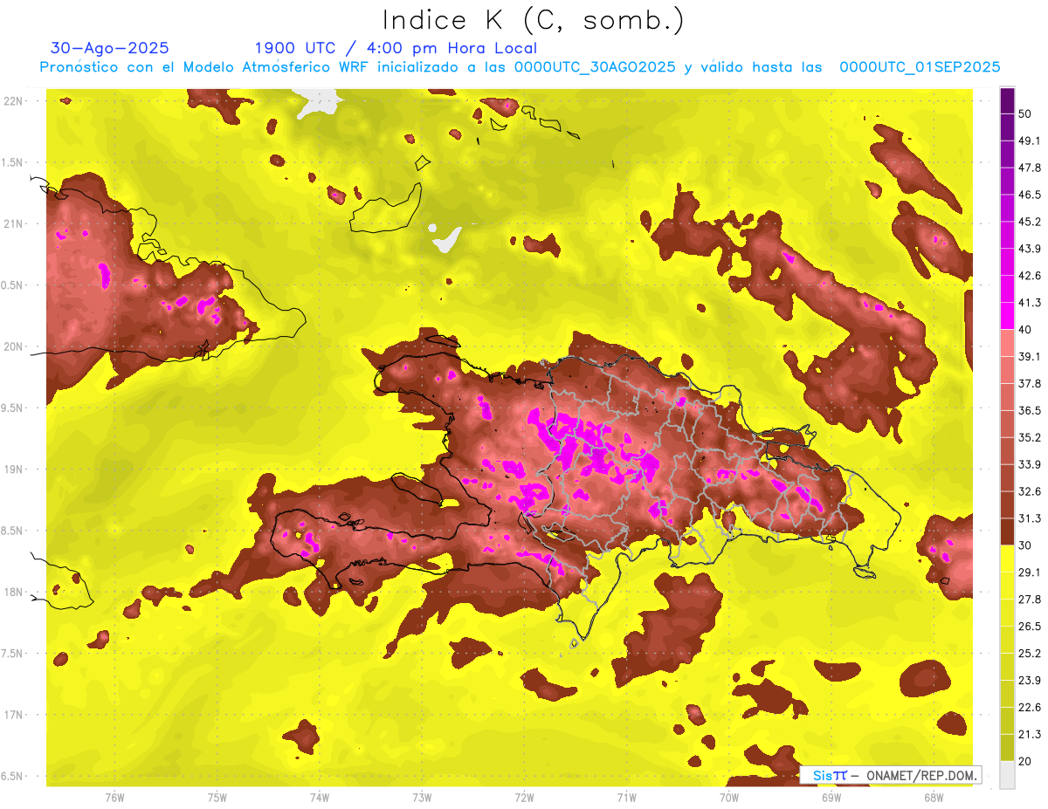Click the colorbar value "50"

pyautogui.click(x=1025, y=113)
